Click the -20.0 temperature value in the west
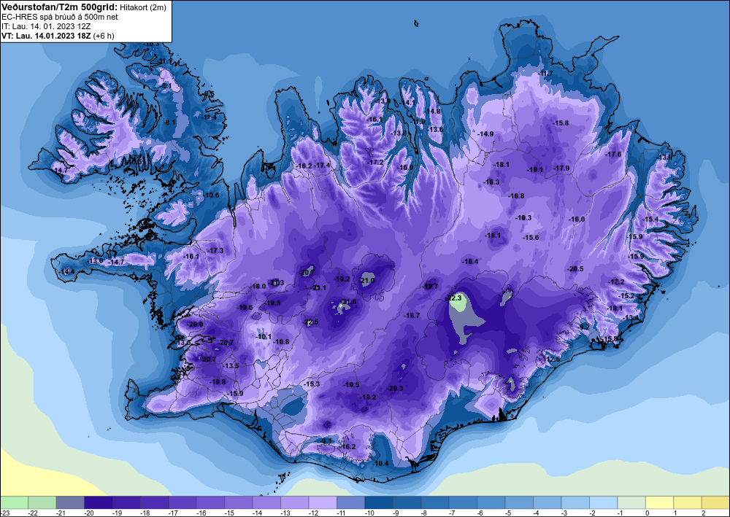 pyautogui.click(x=196, y=324)
